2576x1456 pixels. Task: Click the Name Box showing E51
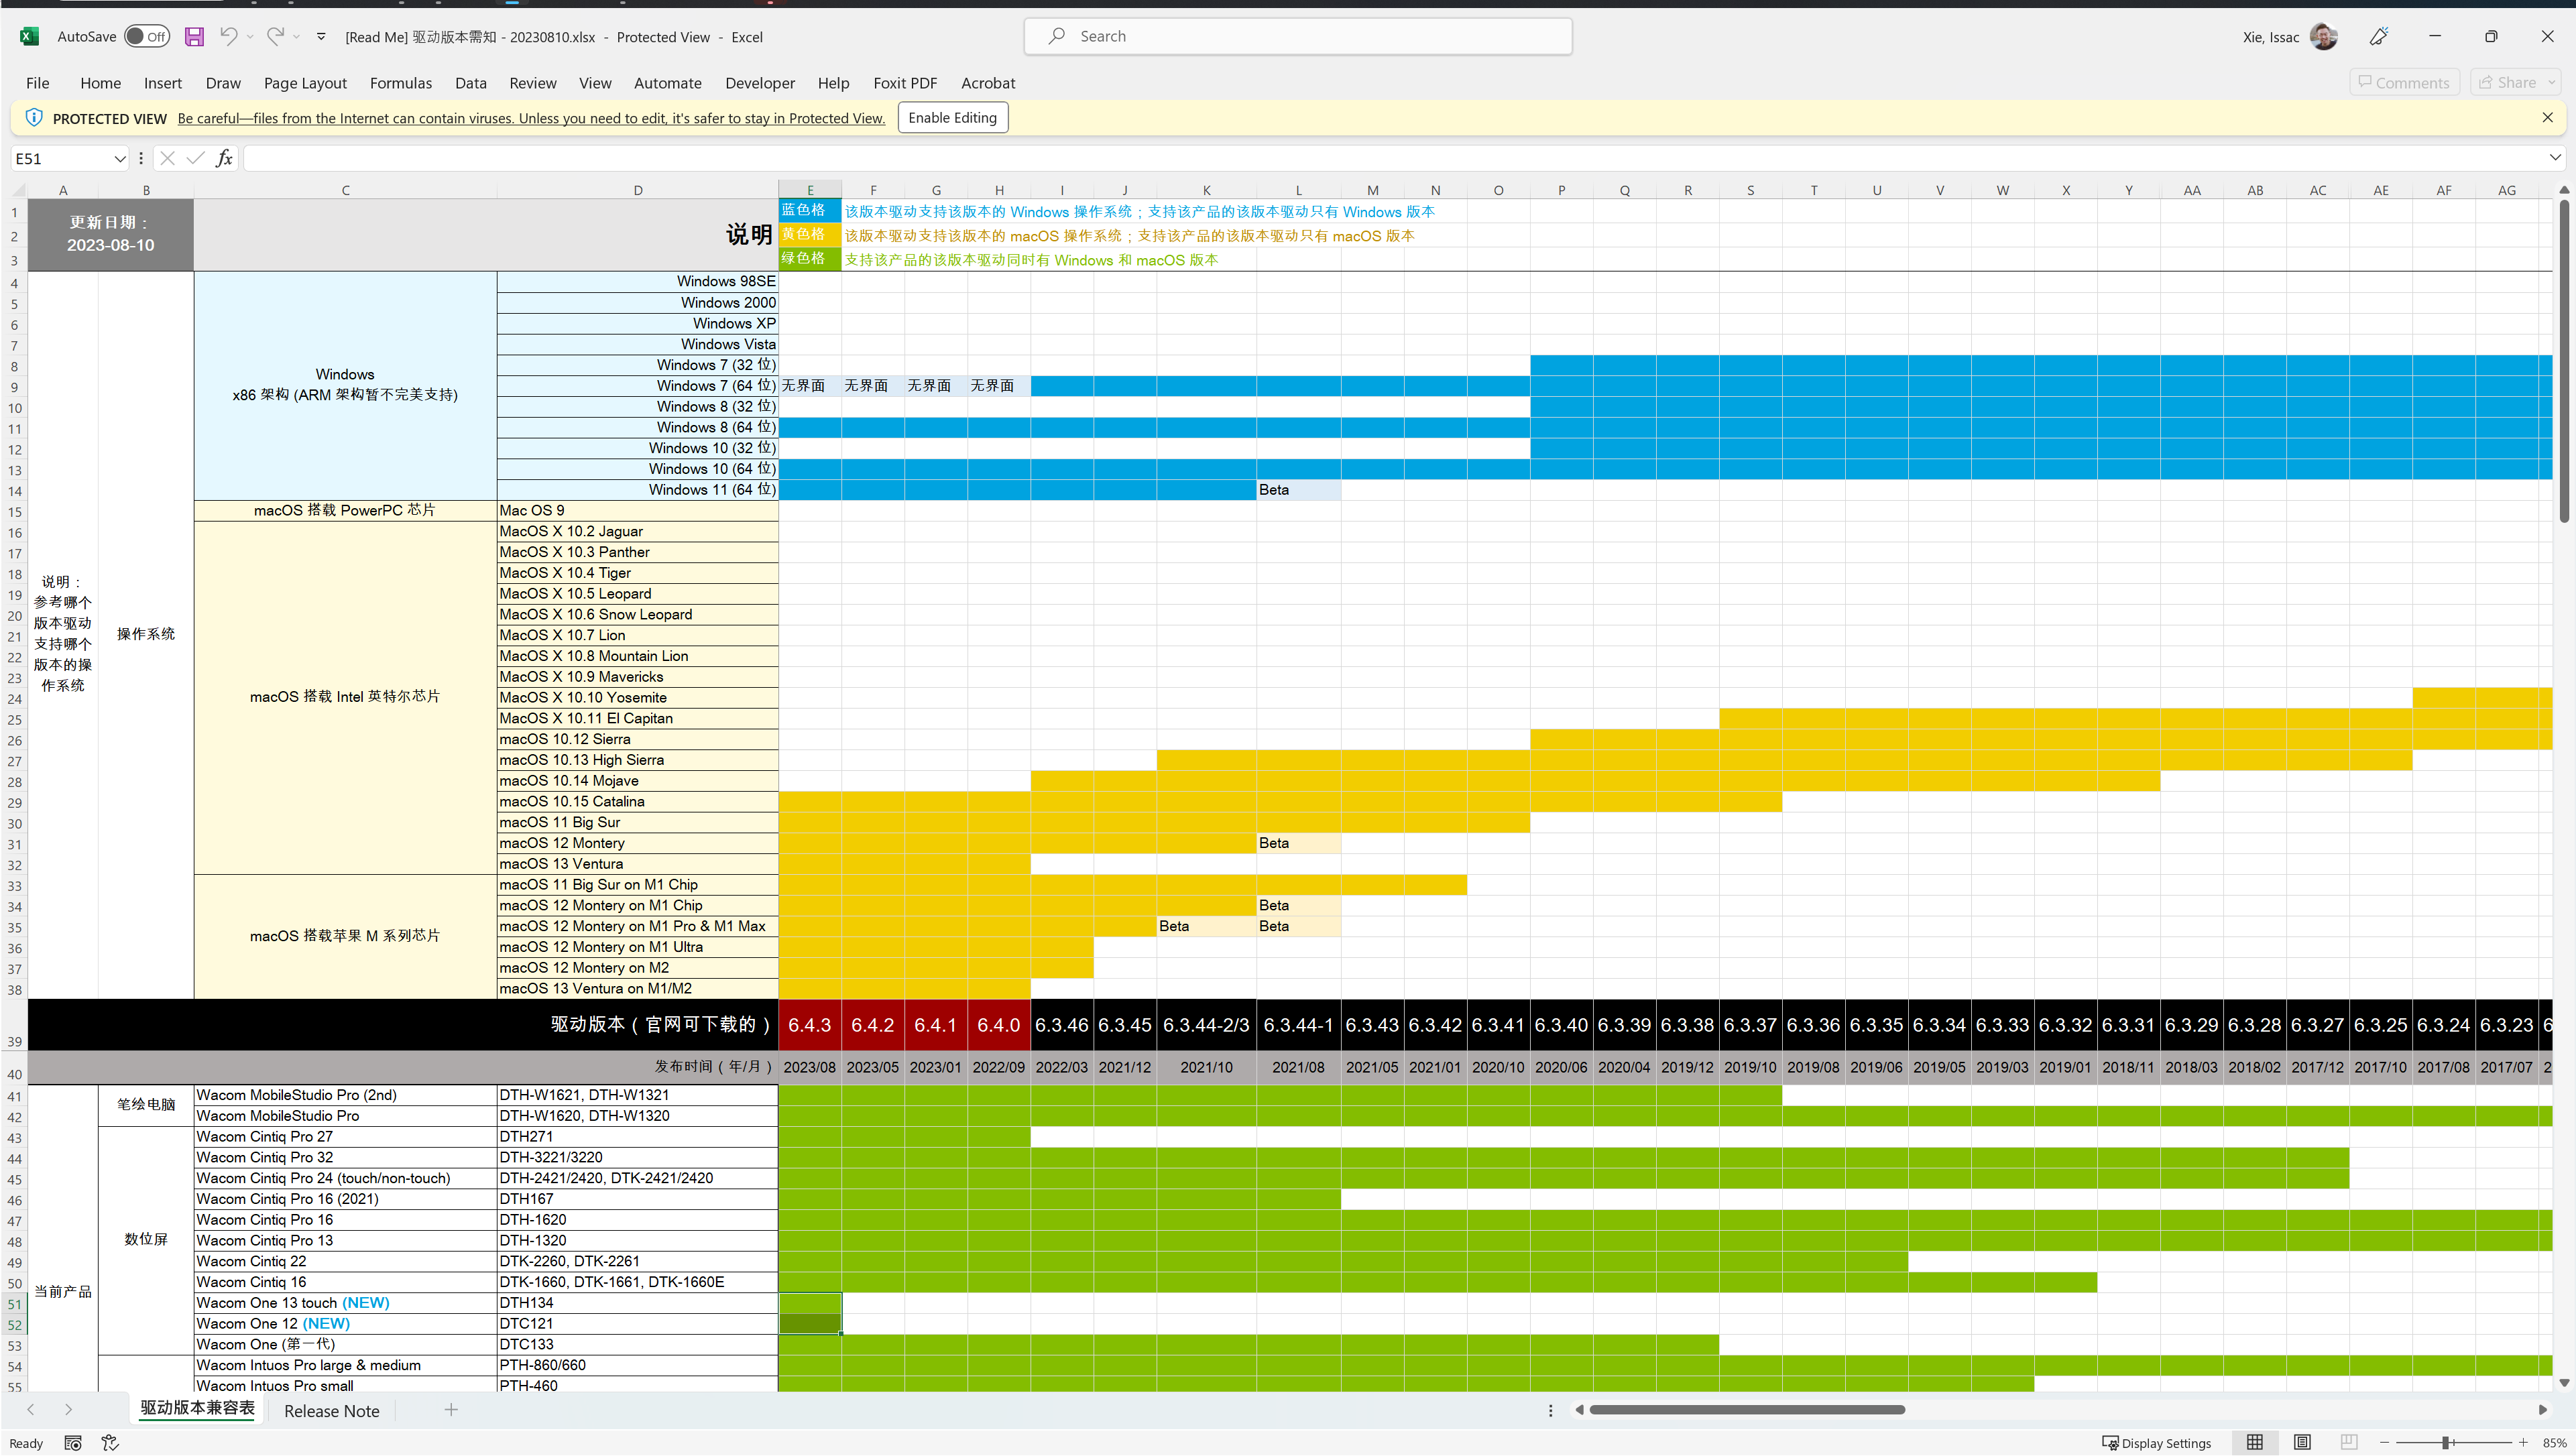62,158
